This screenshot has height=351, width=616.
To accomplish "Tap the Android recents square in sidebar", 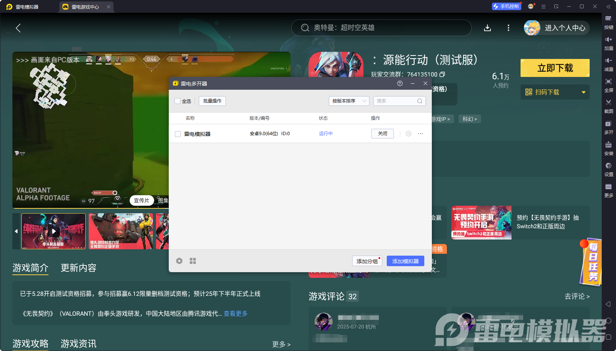I will click(x=608, y=337).
